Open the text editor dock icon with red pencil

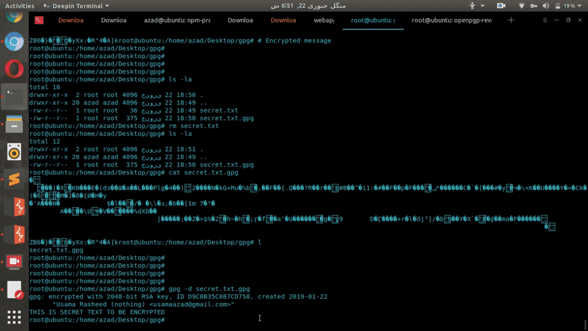[x=14, y=290]
